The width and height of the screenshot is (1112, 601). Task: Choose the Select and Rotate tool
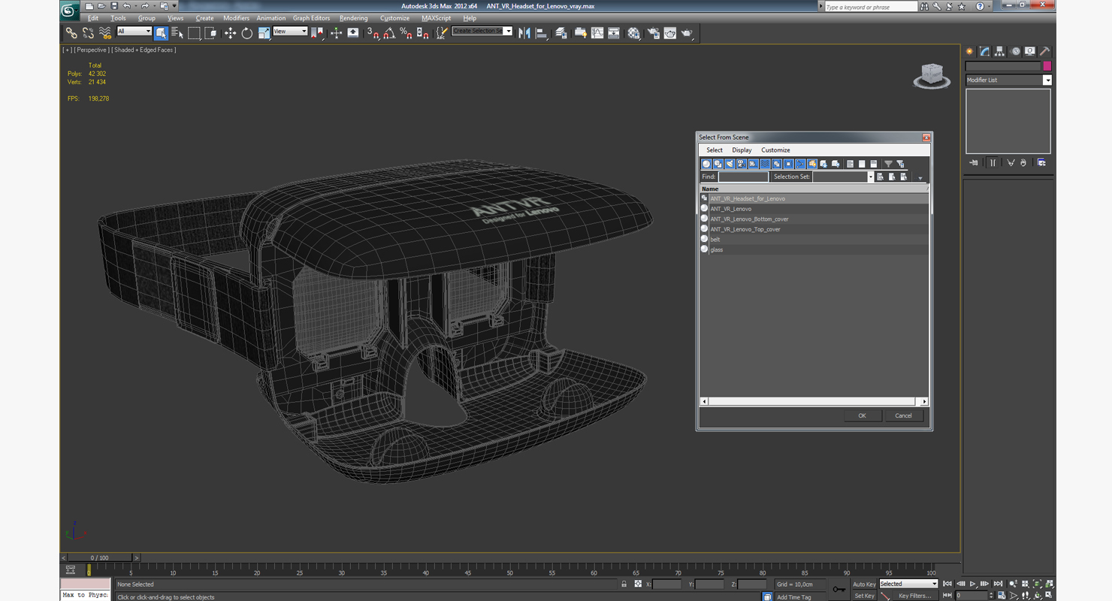(246, 33)
